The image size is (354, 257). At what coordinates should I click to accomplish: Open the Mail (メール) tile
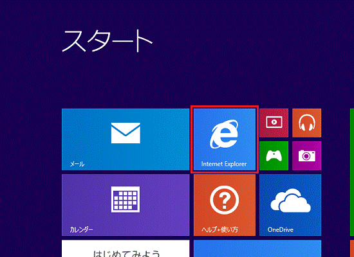tap(126, 139)
